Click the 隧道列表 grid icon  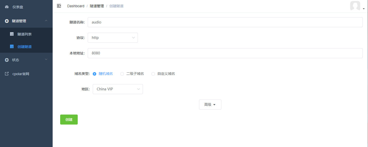(12, 34)
